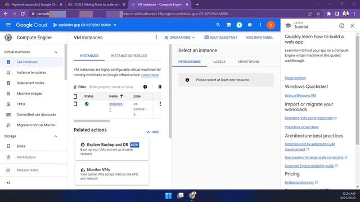Collapse the left navigation panel arrow
This screenshot has height=202, width=360.
pyautogui.click(x=8, y=182)
